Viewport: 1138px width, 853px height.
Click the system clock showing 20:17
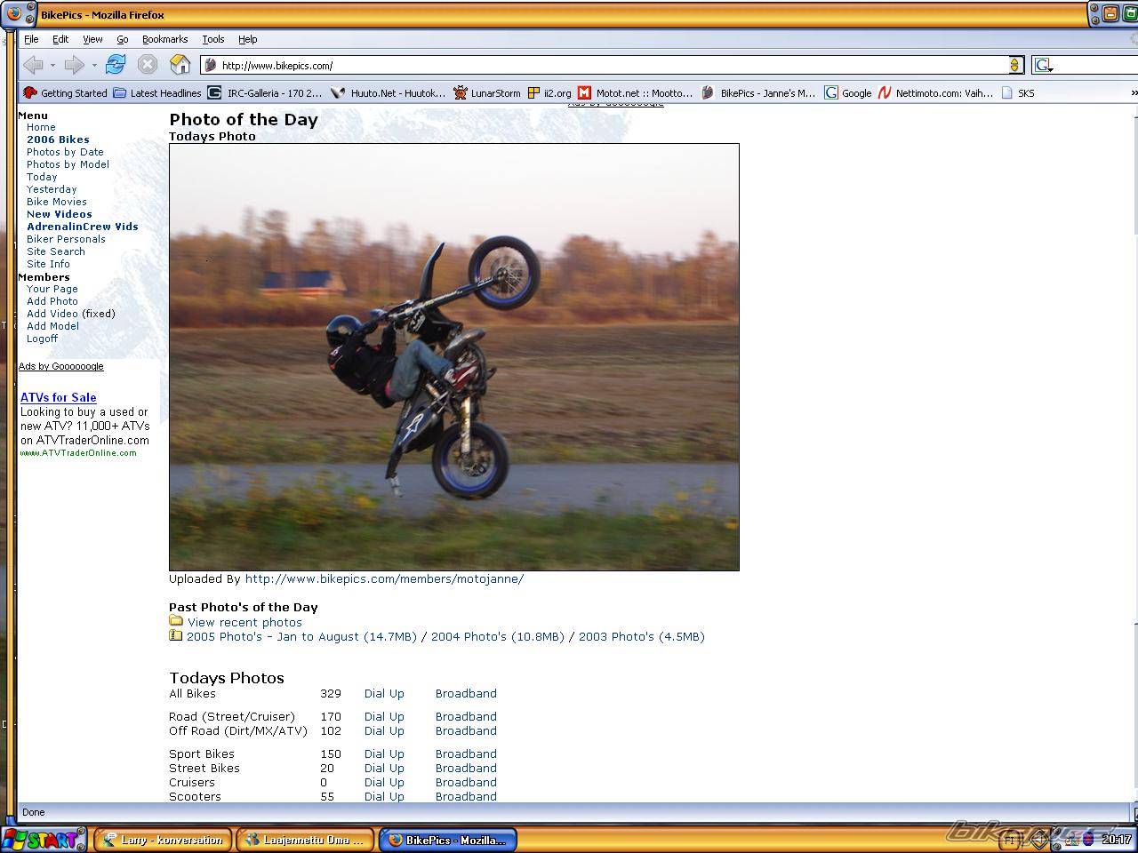coord(1117,840)
